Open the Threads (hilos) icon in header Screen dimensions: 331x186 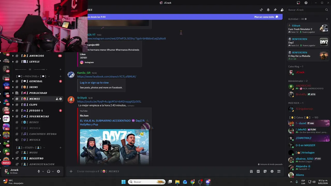[x=261, y=10]
